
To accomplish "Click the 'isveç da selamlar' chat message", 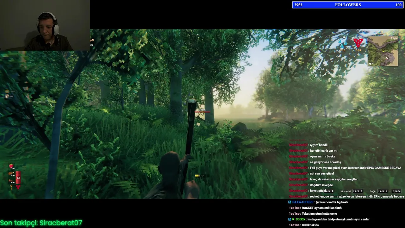I will (x=333, y=179).
